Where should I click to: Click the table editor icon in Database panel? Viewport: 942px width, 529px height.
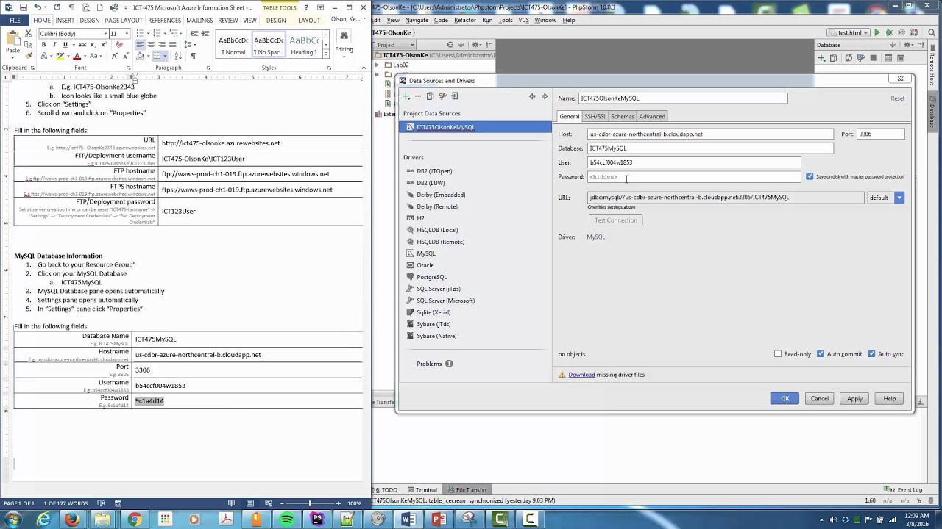pyautogui.click(x=889, y=58)
